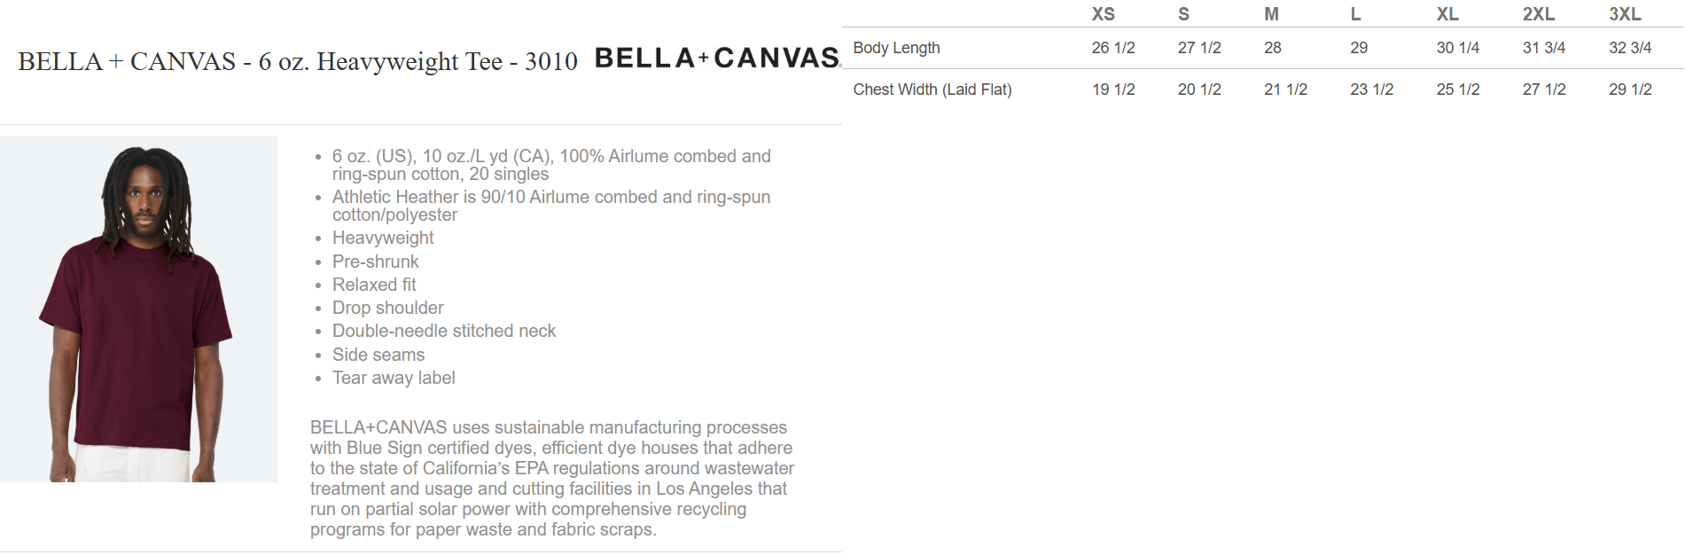Select the XS size column header
This screenshot has width=1685, height=555.
tap(1103, 14)
